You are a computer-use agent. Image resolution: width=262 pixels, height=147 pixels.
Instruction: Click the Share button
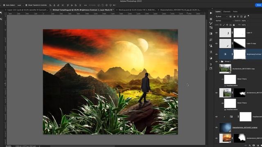(x=259, y=5)
